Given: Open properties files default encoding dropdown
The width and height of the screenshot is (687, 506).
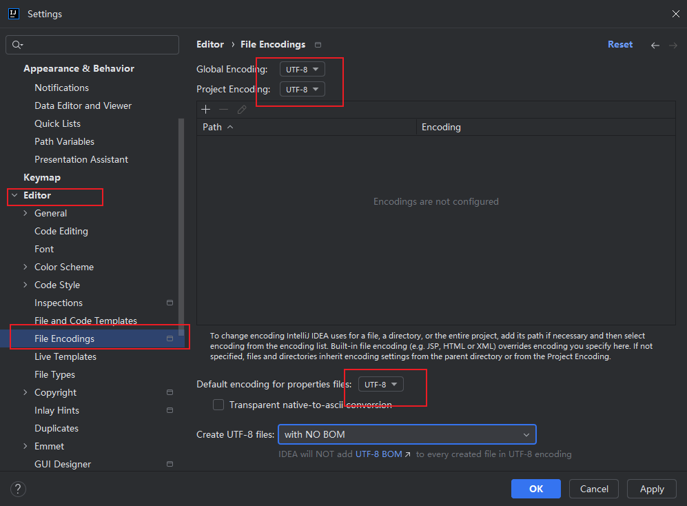Looking at the screenshot, I should click(x=381, y=385).
